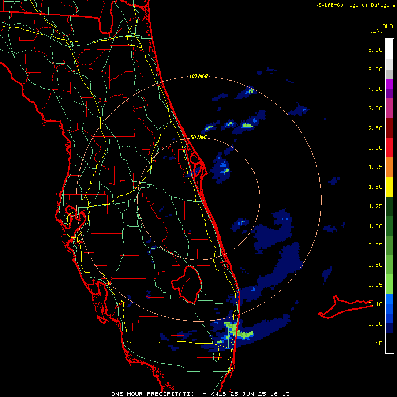Click the 1.50 legend value

(x=375, y=187)
